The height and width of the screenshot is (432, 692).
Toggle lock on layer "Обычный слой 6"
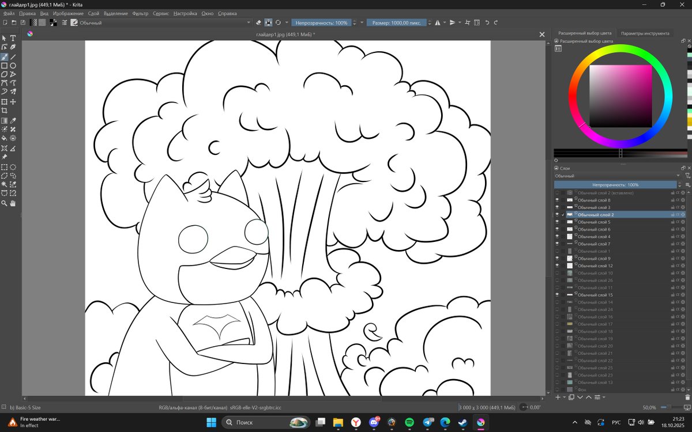672,229
